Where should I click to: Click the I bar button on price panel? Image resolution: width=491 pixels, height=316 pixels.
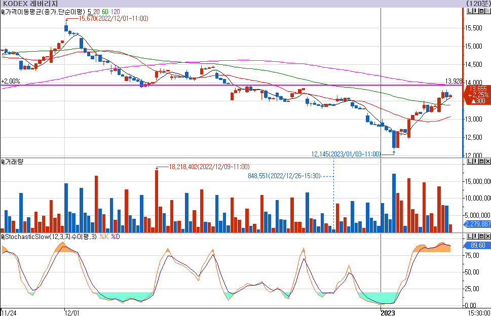click(475, 12)
